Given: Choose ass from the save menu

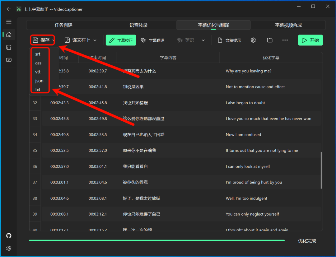Looking at the screenshot, I should tap(38, 63).
